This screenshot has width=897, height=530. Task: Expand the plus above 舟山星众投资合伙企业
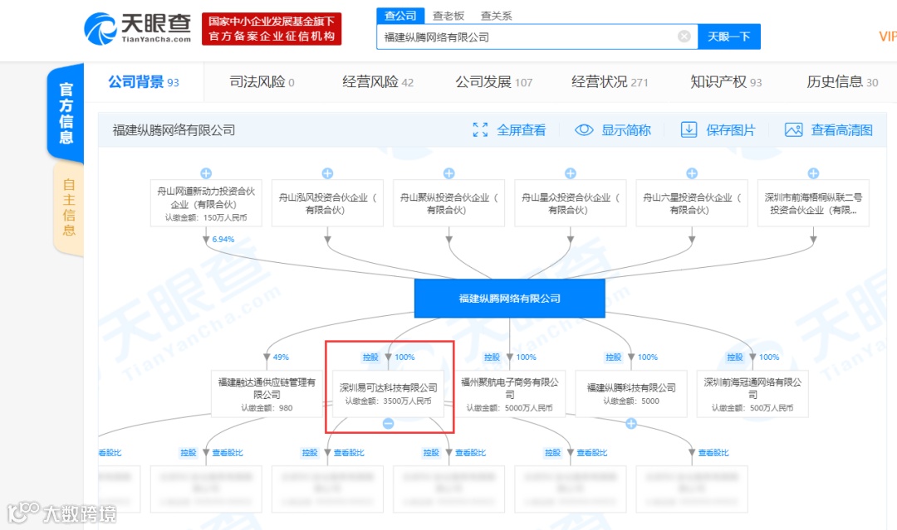(x=571, y=173)
